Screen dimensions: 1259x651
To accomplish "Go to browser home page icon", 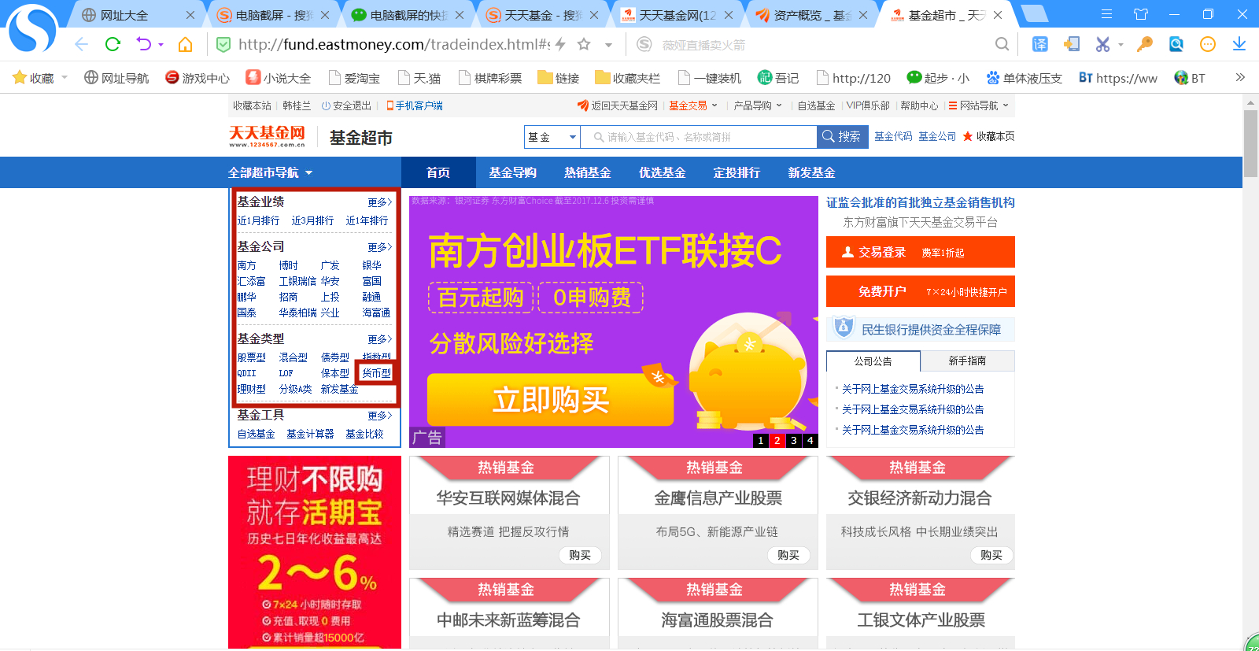I will coord(186,44).
